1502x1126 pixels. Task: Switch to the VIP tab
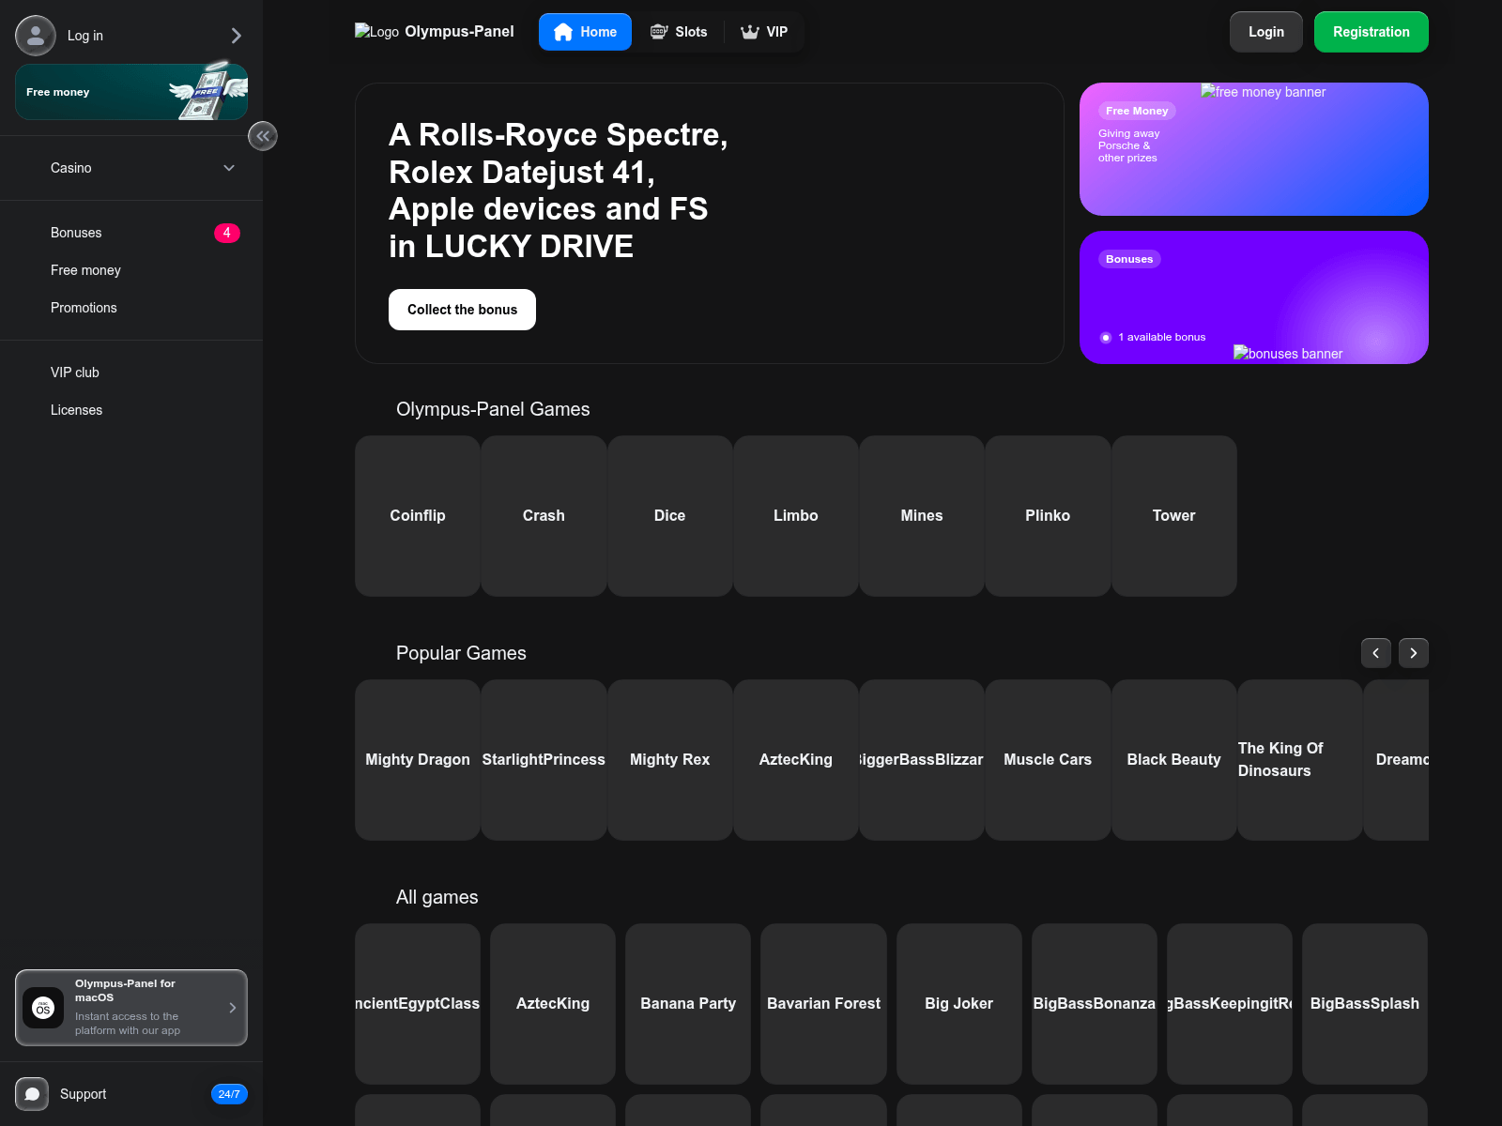tap(764, 32)
